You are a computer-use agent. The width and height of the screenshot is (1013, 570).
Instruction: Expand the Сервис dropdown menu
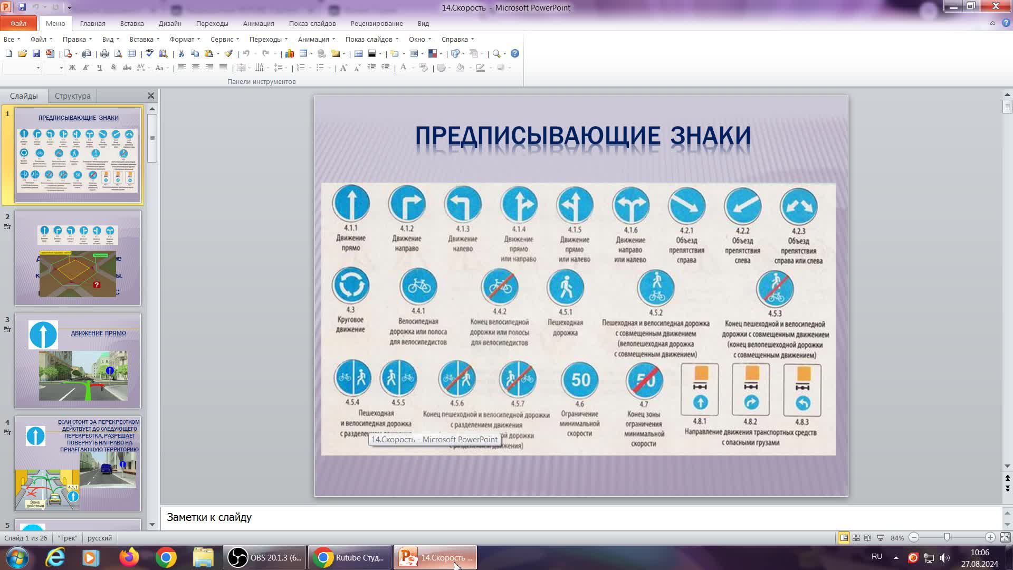click(224, 39)
